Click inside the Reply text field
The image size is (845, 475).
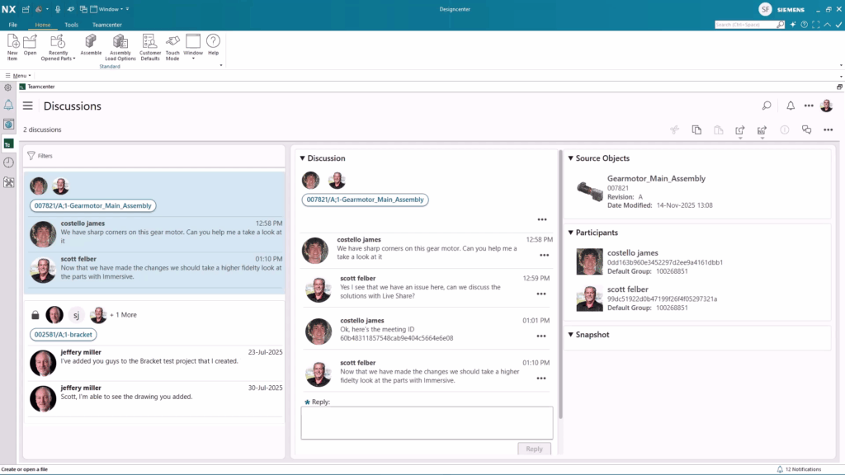click(x=427, y=422)
